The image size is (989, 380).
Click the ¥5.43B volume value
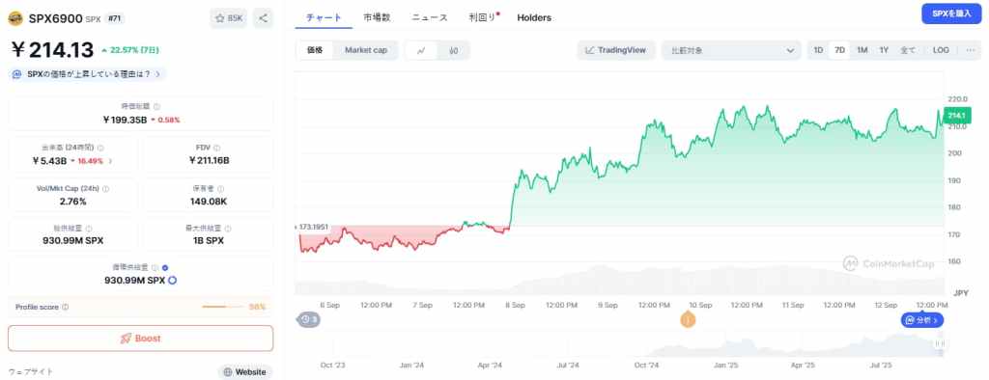pos(49,161)
